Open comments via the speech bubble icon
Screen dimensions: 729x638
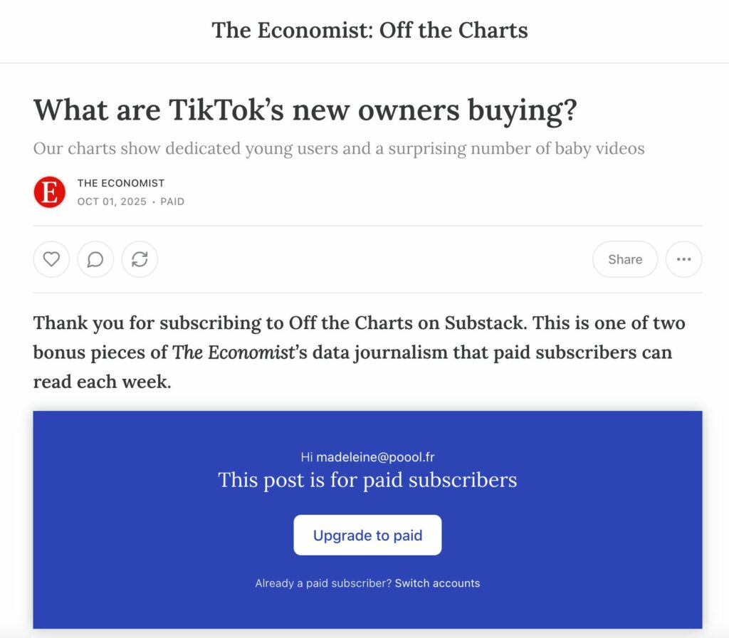tap(95, 259)
